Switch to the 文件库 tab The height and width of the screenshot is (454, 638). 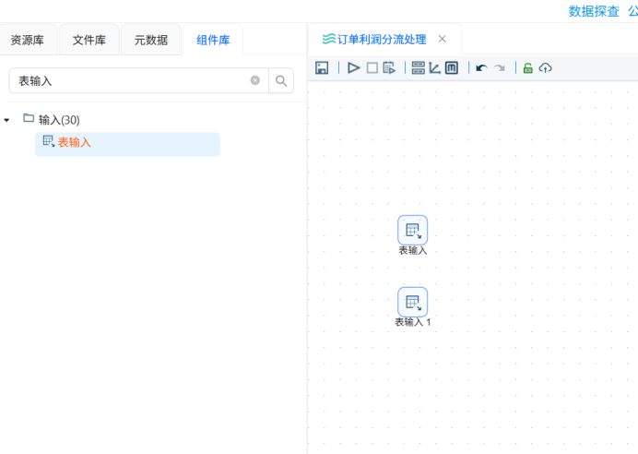(89, 40)
